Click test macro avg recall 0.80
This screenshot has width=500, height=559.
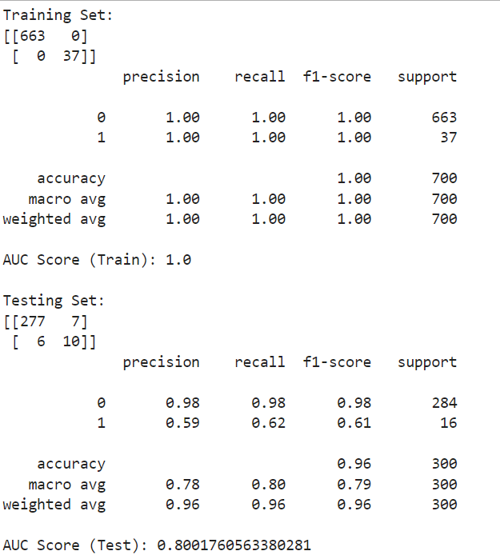[x=269, y=485]
